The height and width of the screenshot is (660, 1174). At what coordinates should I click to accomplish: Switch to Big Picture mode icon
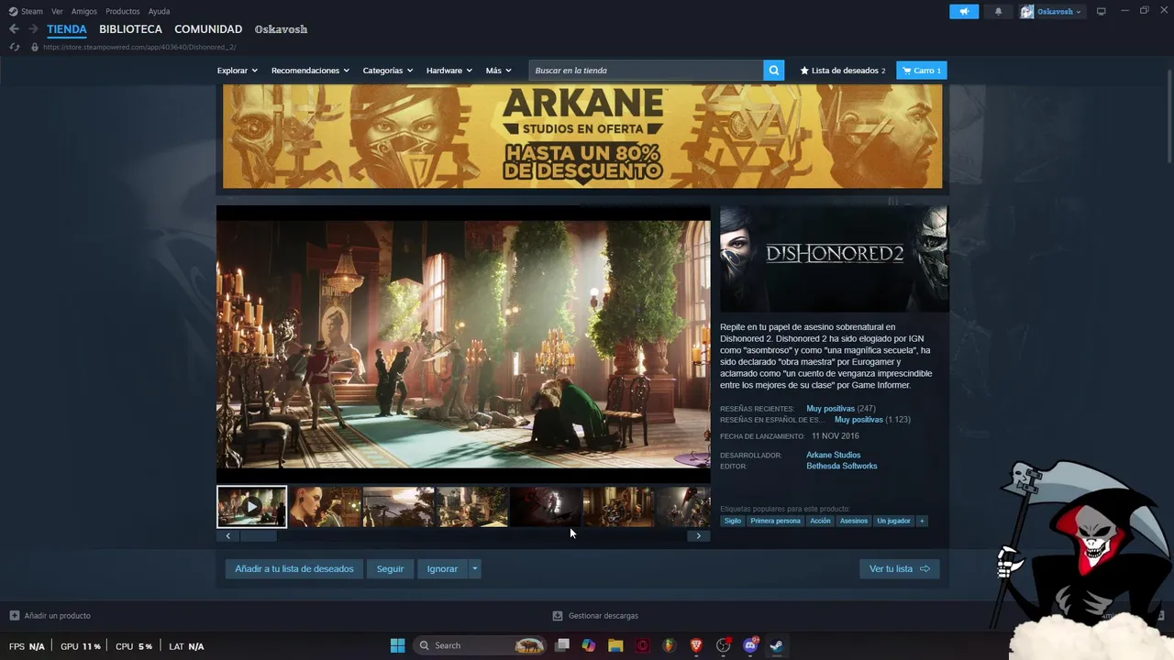coord(1102,11)
